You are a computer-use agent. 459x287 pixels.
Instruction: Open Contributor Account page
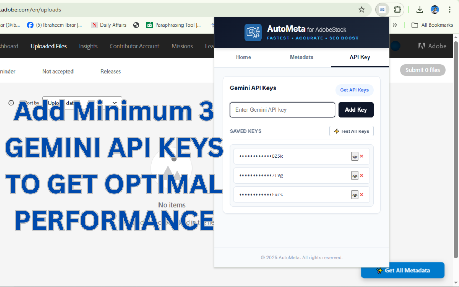(134, 46)
